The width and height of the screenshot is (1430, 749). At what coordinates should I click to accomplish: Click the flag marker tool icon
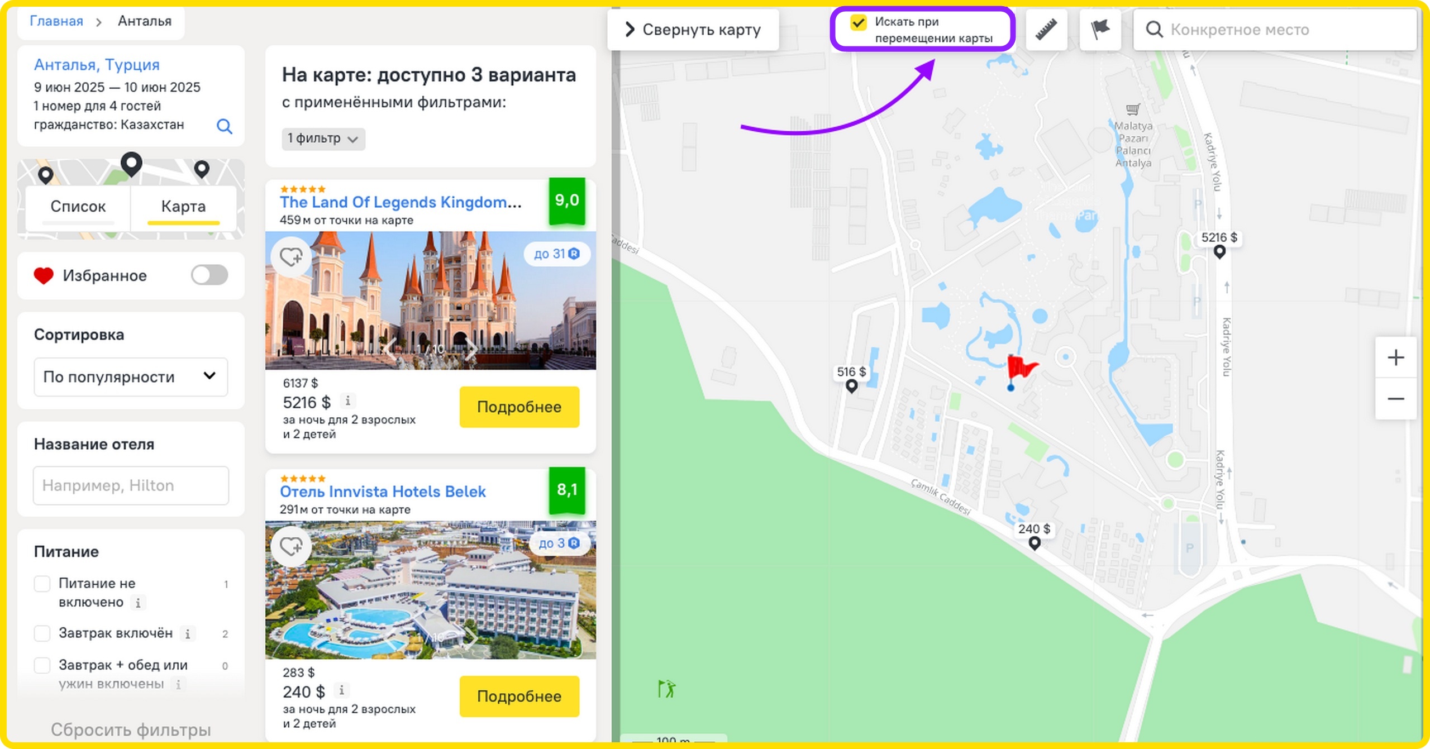coord(1100,30)
